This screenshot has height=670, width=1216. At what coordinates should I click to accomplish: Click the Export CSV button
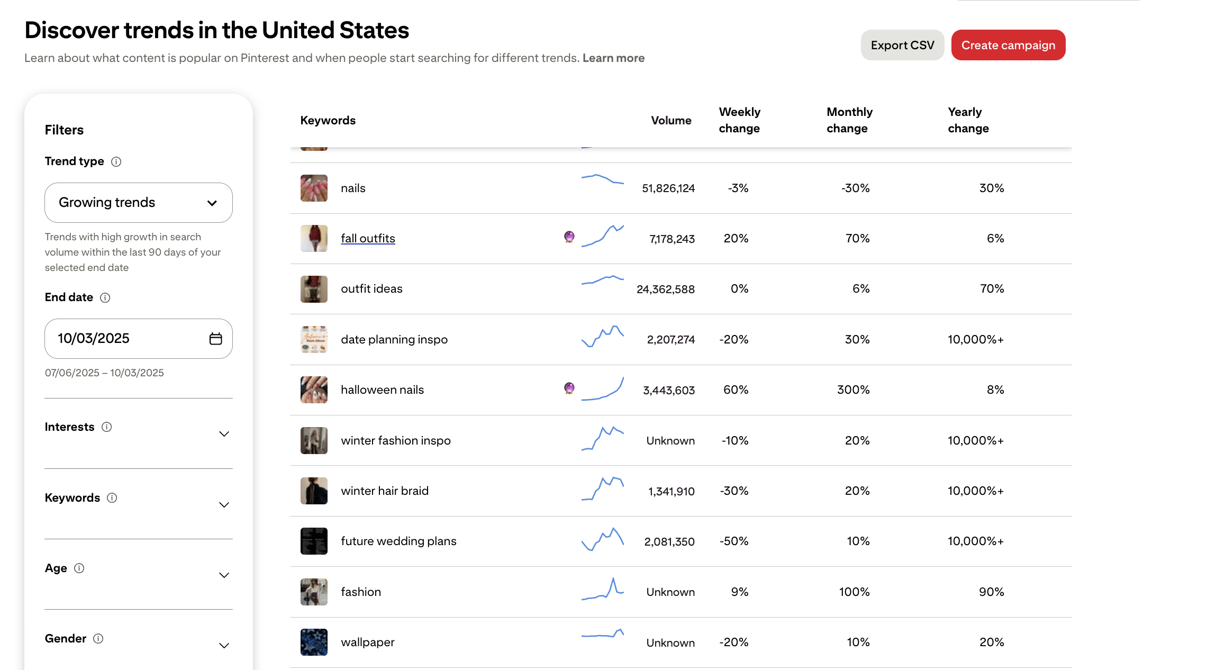coord(902,46)
